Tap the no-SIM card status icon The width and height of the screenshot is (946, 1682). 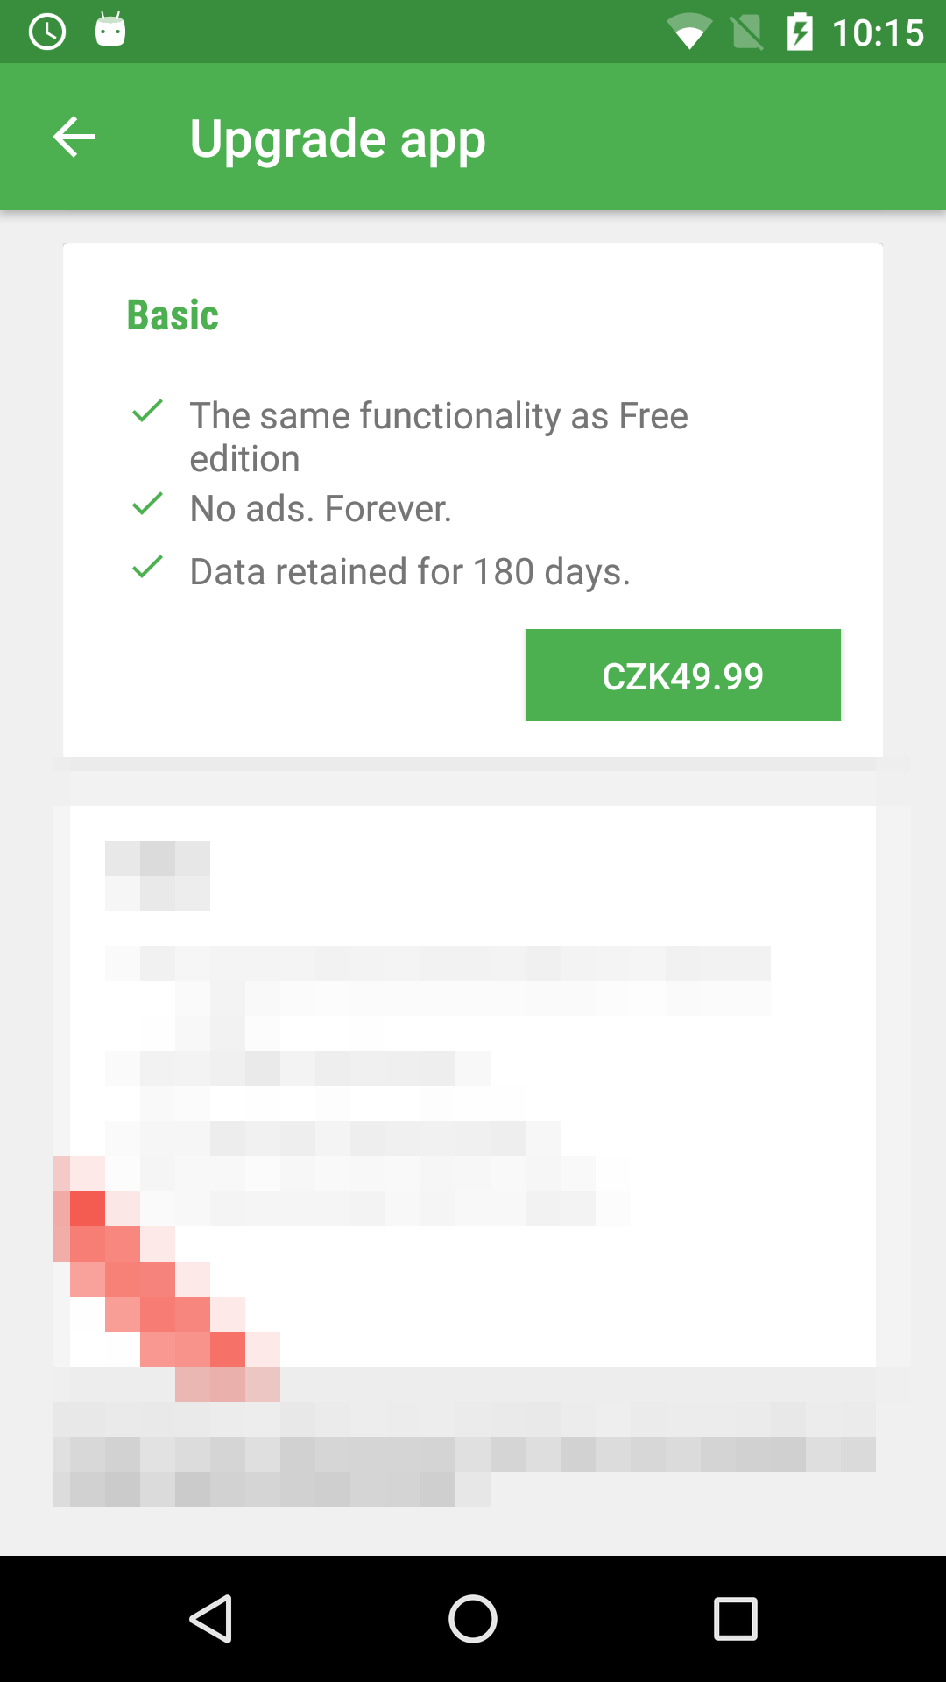[x=746, y=32]
